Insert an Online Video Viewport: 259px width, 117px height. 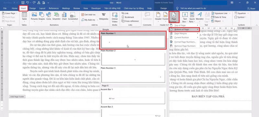pyautogui.click(x=115, y=17)
